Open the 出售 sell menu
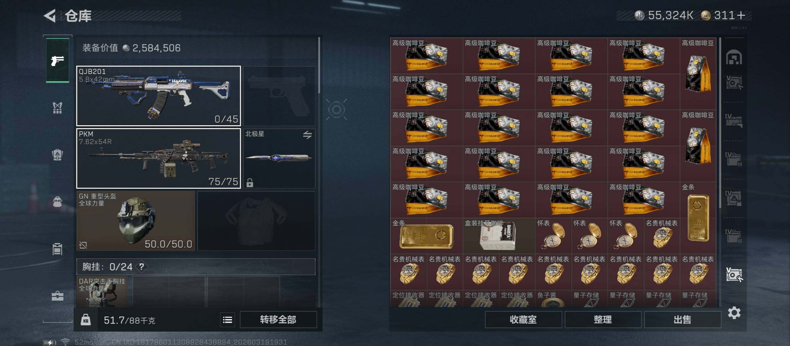The height and width of the screenshot is (346, 790). tap(682, 320)
